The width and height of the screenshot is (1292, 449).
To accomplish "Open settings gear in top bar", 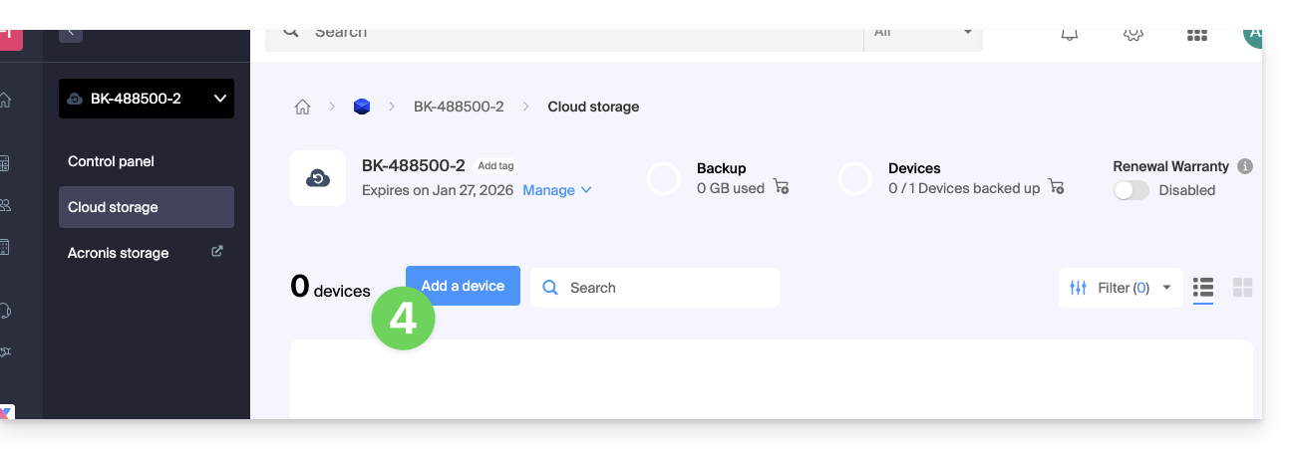I will (1132, 35).
